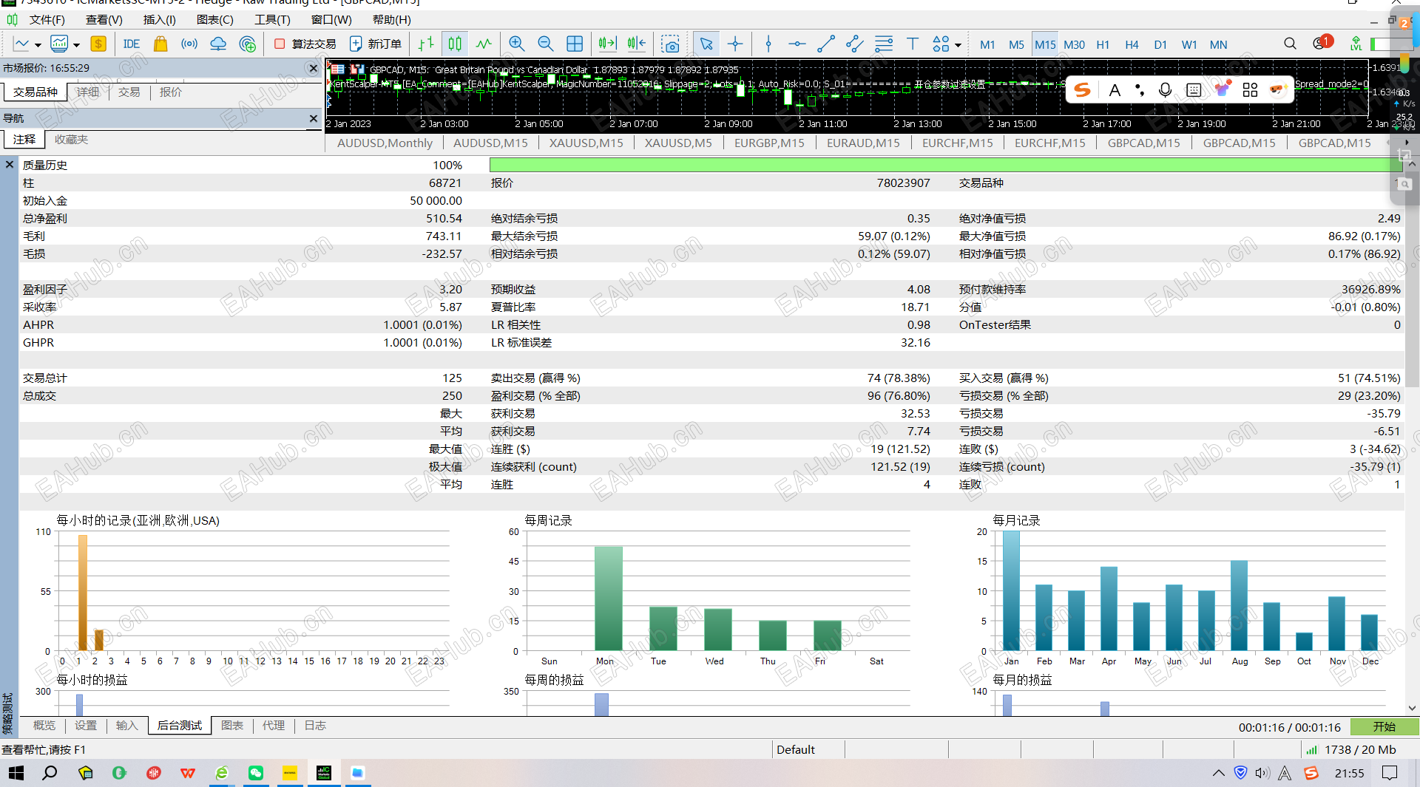Expand the indicators list dropdown arrow
Image resolution: width=1420 pixels, height=787 pixels.
coord(76,45)
